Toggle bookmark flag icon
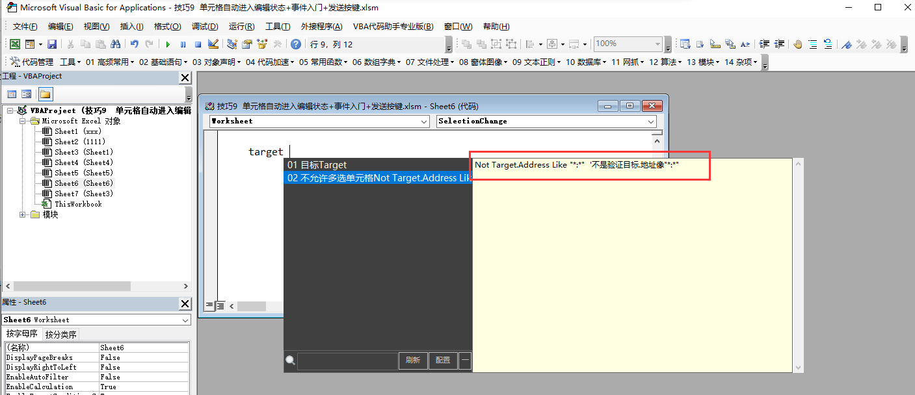The image size is (915, 395). pyautogui.click(x=847, y=44)
